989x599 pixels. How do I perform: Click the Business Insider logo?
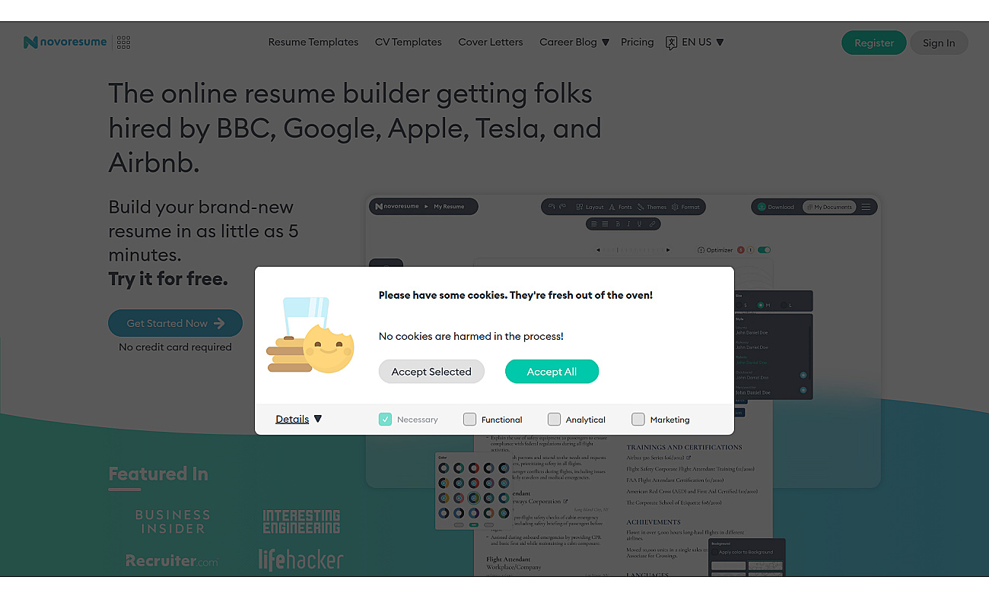tap(173, 522)
